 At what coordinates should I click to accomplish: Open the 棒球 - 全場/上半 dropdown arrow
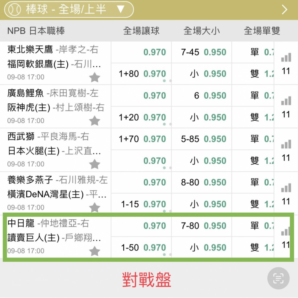click(120, 9)
